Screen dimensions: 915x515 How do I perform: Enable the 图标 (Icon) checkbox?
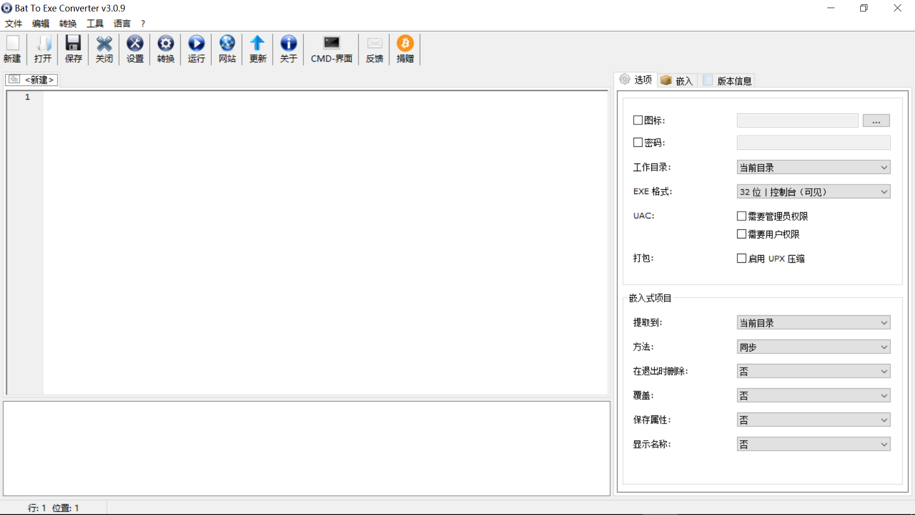638,120
